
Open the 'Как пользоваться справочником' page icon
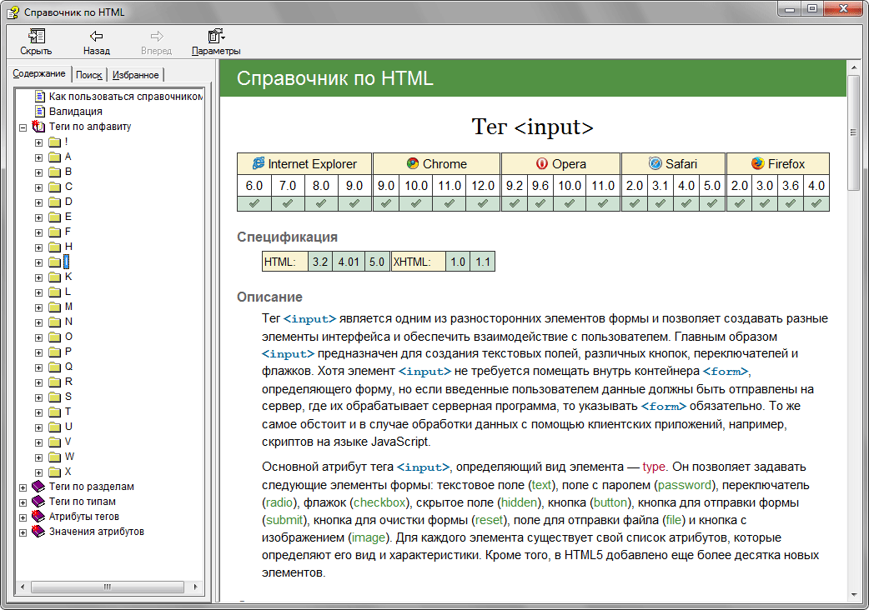[40, 97]
